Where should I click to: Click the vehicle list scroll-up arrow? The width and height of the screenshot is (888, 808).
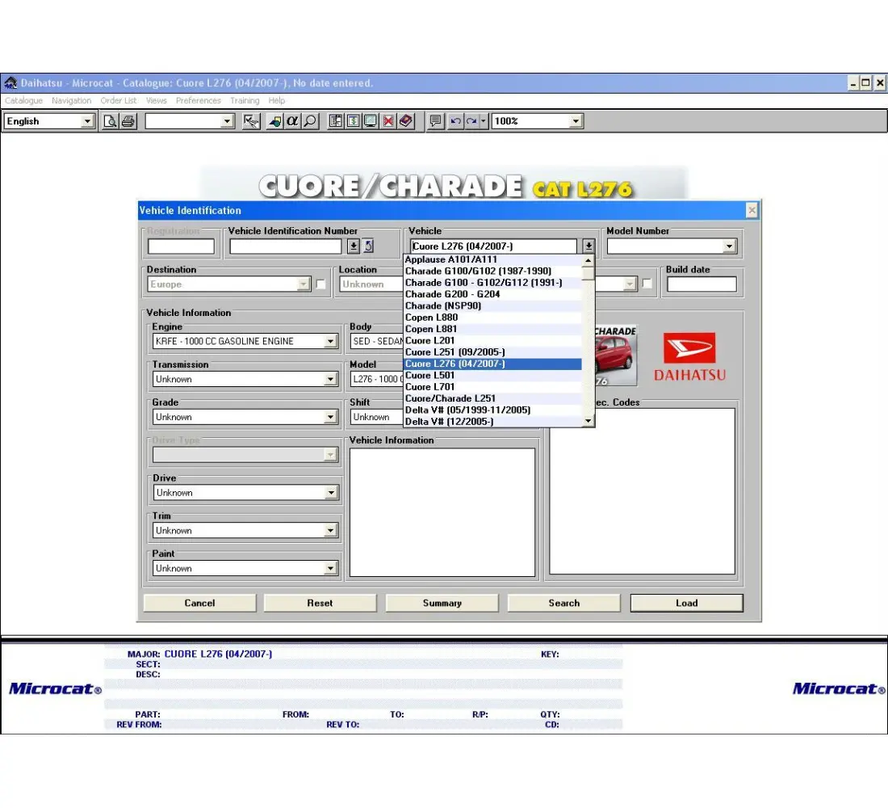pyautogui.click(x=588, y=261)
